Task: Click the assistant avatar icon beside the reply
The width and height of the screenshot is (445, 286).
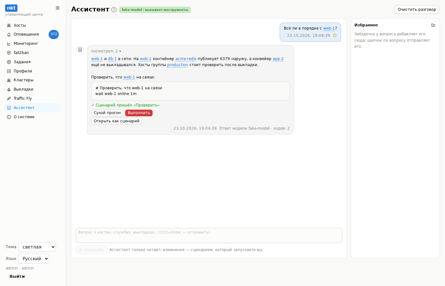Action: click(80, 50)
